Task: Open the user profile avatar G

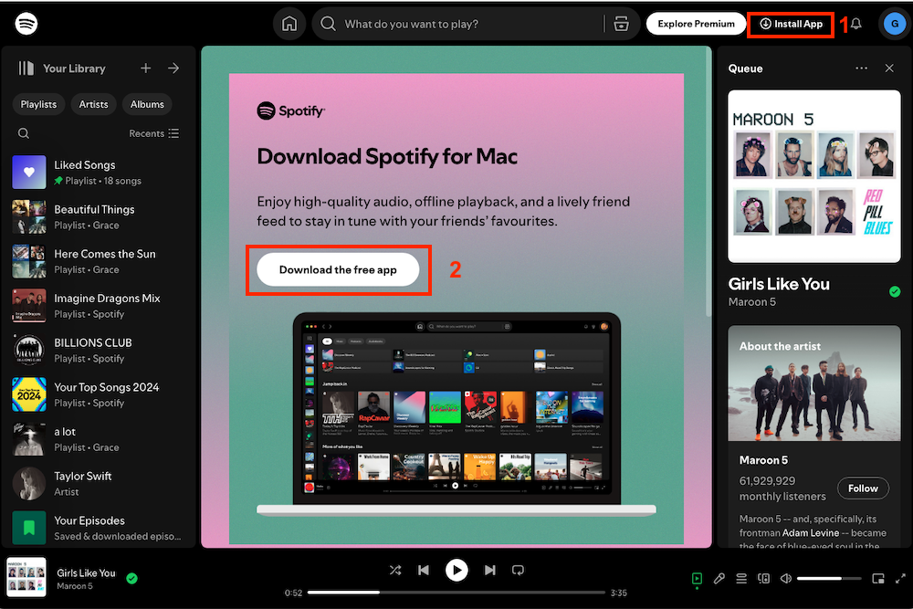Action: [894, 24]
